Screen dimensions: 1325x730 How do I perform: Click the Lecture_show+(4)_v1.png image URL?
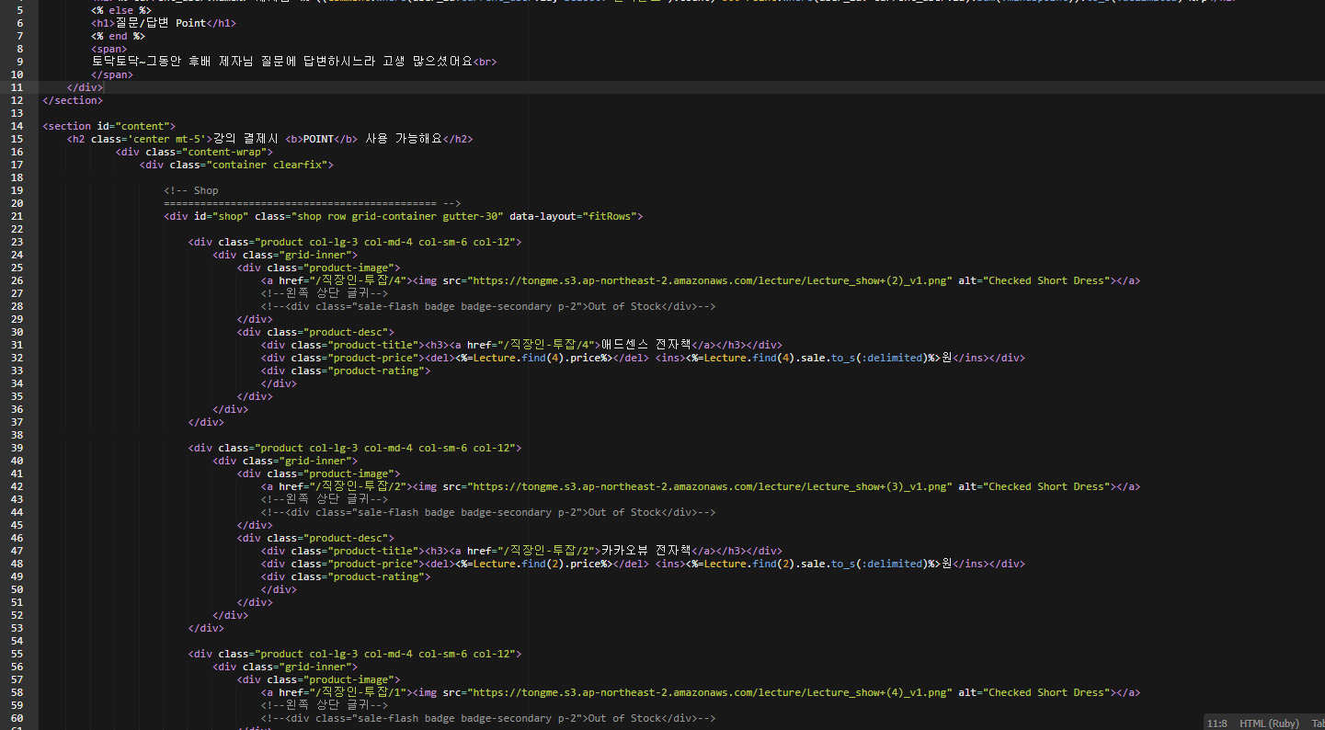(710, 692)
